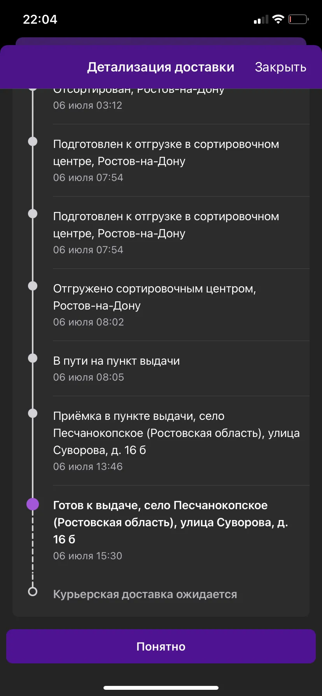The height and width of the screenshot is (696, 322).
Task: Tap the 22:04 clock in status bar
Action: [x=40, y=19]
